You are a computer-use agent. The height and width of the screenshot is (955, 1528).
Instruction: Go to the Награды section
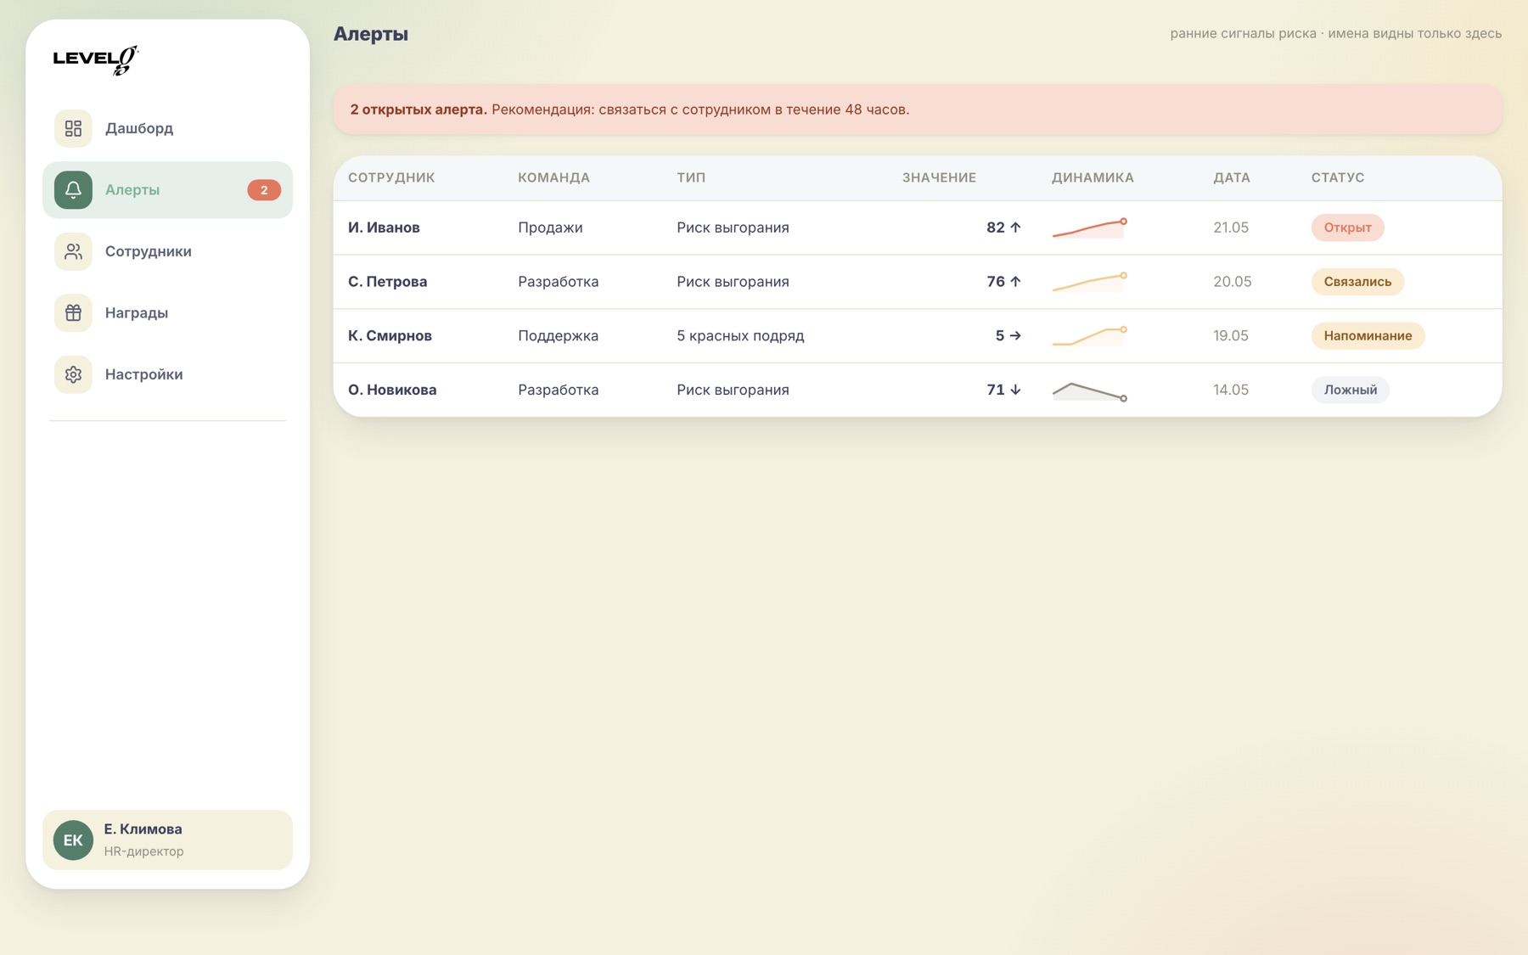click(167, 312)
